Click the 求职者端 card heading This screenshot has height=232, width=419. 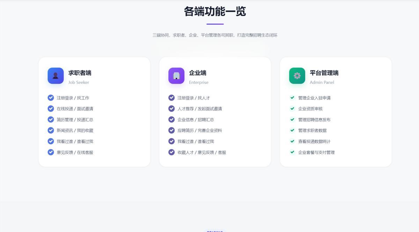pos(80,73)
